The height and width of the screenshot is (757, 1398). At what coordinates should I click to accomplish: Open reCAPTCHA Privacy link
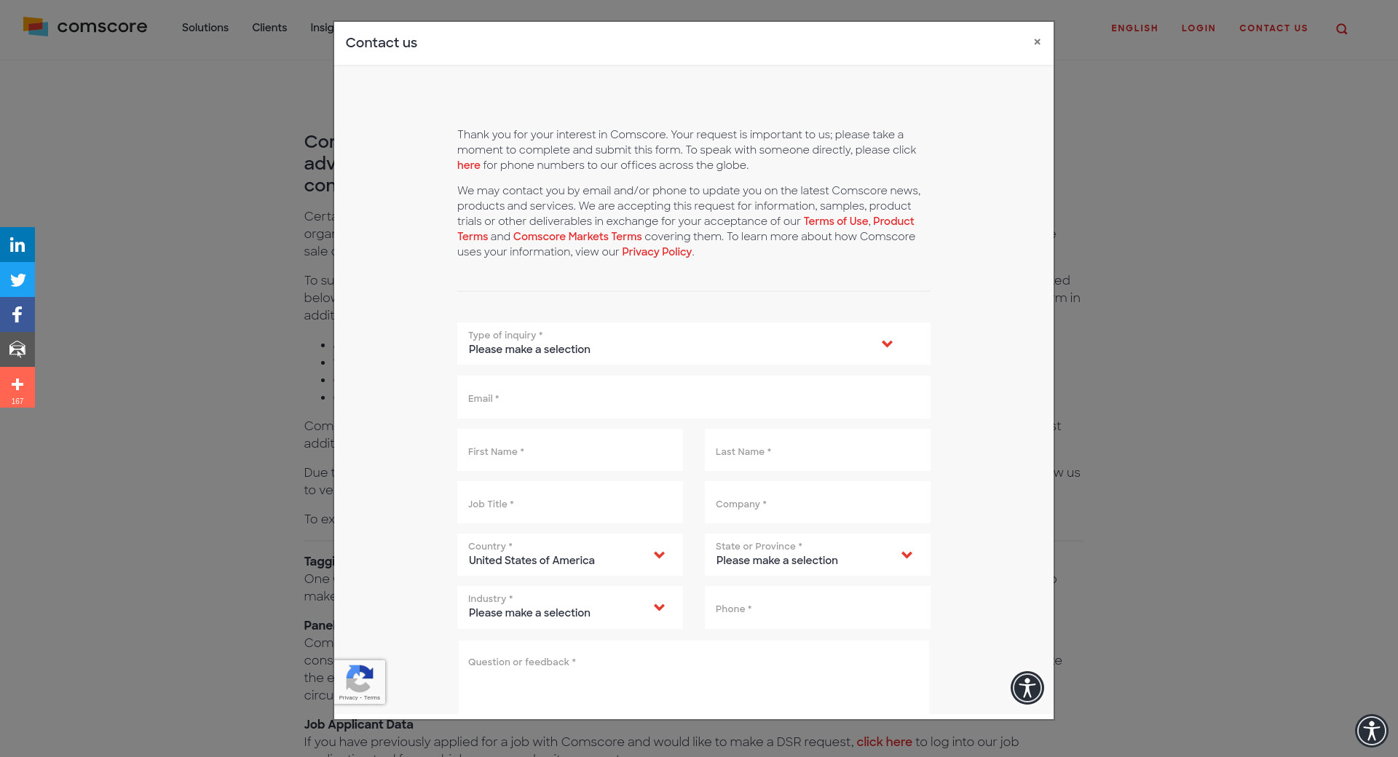[x=348, y=697]
